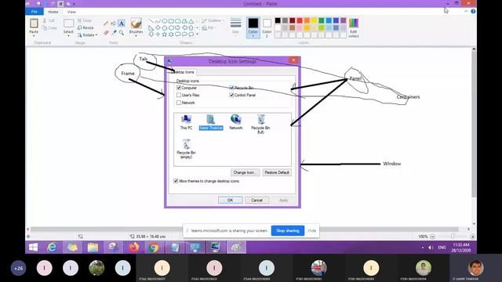This screenshot has width=502, height=282.
Task: Pick the Five-point star shape
Action: point(165,34)
